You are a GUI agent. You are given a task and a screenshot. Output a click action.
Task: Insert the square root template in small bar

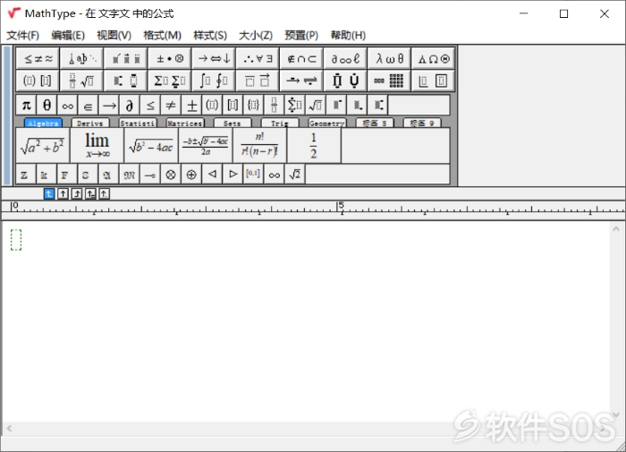[316, 105]
